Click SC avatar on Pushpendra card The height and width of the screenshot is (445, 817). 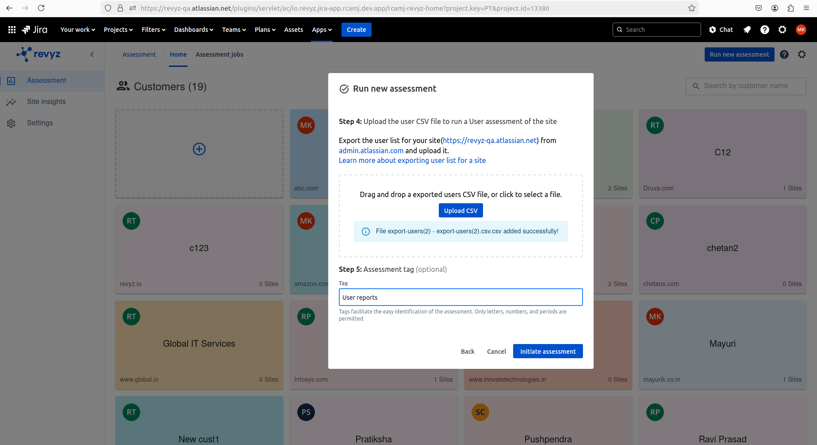click(x=480, y=412)
